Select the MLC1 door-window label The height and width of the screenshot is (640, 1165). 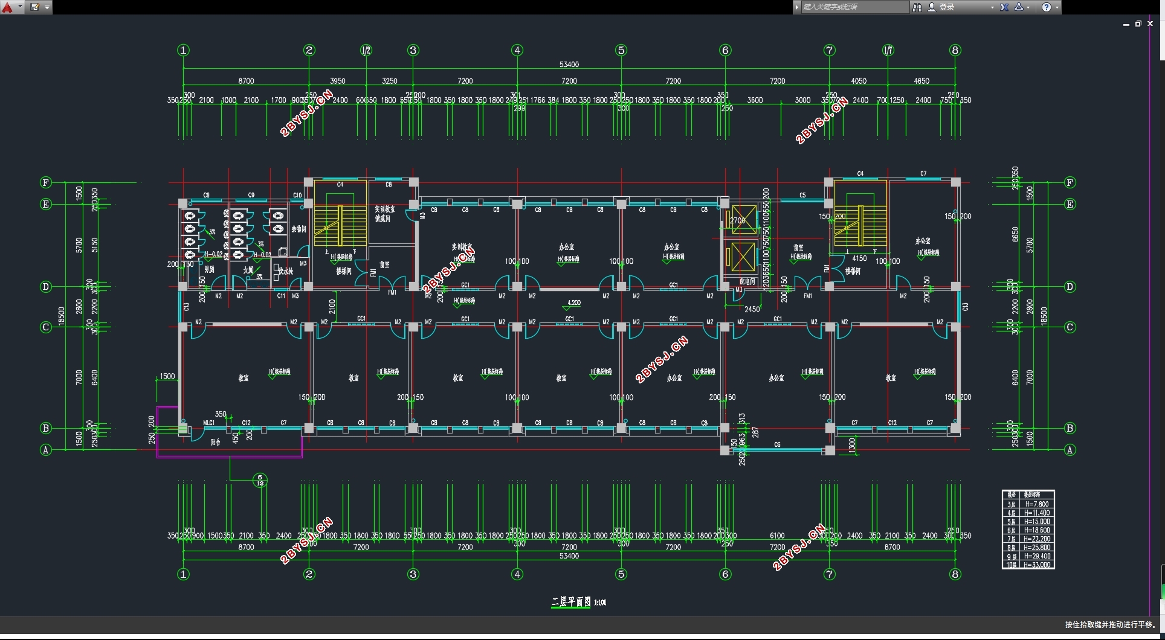coord(208,423)
